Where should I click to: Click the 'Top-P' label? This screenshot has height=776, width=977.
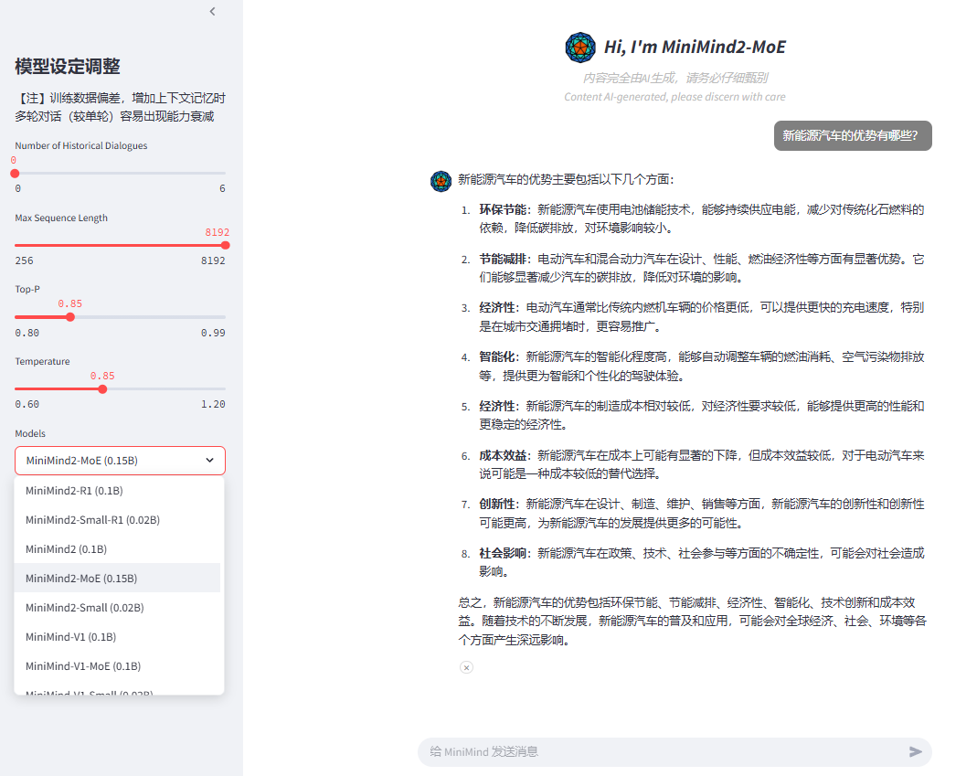coord(27,289)
